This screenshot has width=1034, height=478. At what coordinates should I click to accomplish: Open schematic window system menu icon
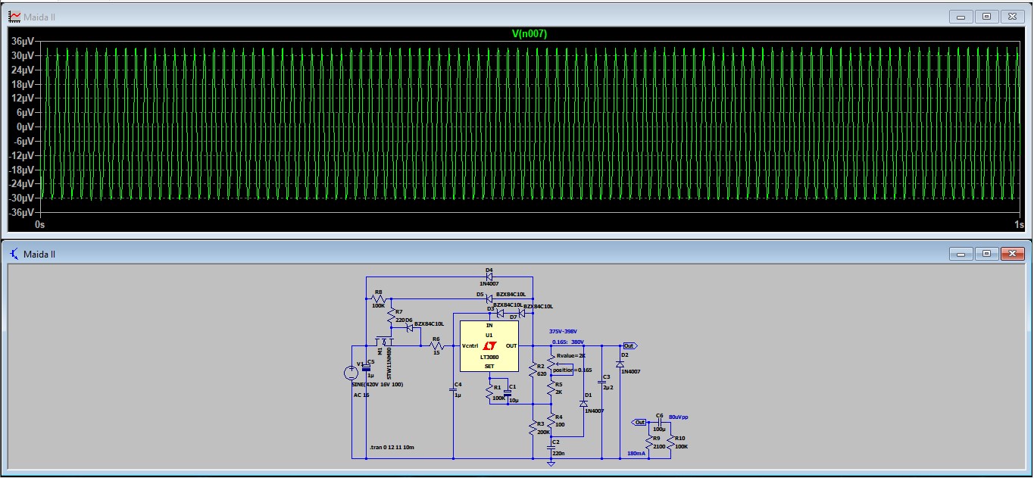coord(14,254)
